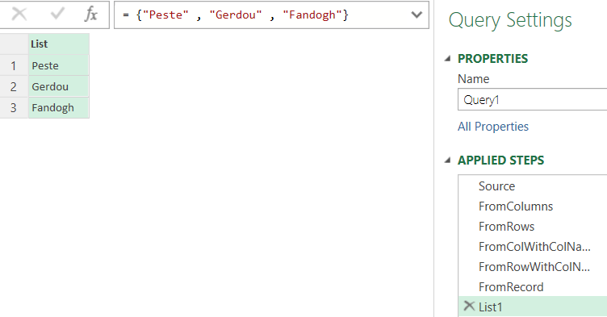Select the Gerdou cell in list
Viewport: 607px width, 317px height.
click(59, 86)
